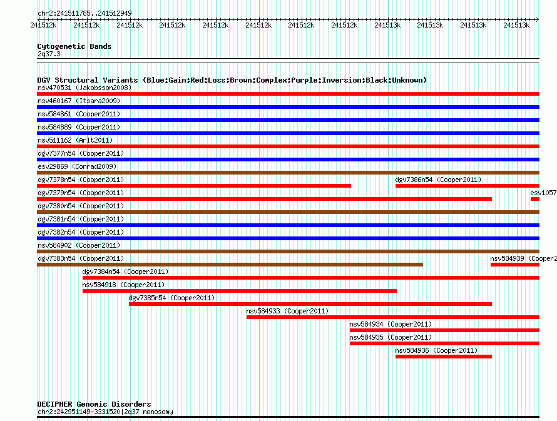Click the red bar under dgv7384n54
The height and width of the screenshot is (421, 557).
311,278
